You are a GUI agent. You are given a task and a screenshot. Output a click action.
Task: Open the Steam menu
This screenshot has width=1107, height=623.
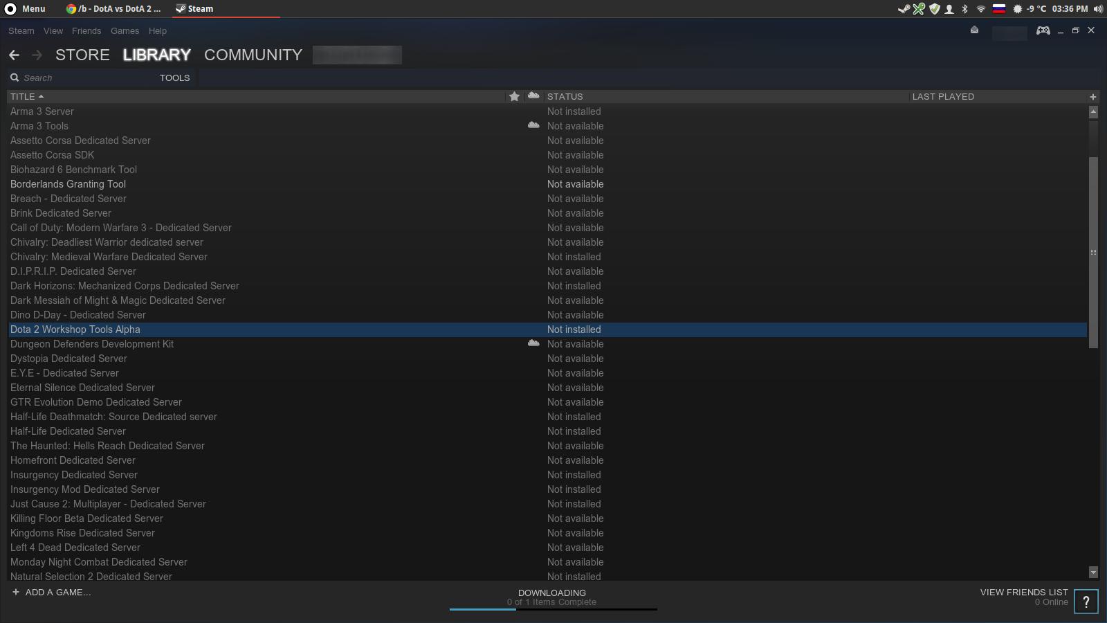[21, 30]
